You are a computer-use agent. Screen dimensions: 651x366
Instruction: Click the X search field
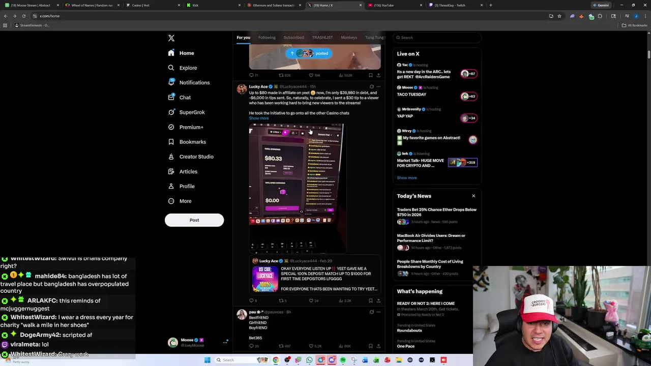click(x=437, y=38)
